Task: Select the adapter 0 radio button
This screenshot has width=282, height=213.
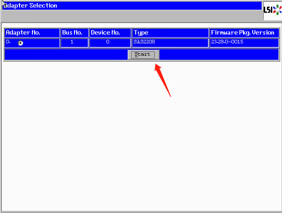Action: click(20, 43)
